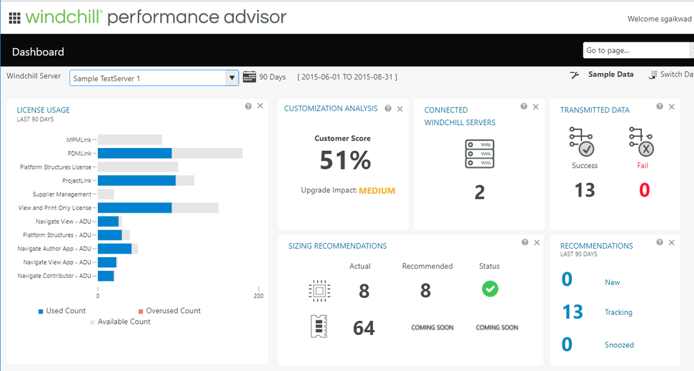Image resolution: width=694 pixels, height=371 pixels.
Task: Click the 13 tracking recommendations count
Action: click(x=572, y=312)
